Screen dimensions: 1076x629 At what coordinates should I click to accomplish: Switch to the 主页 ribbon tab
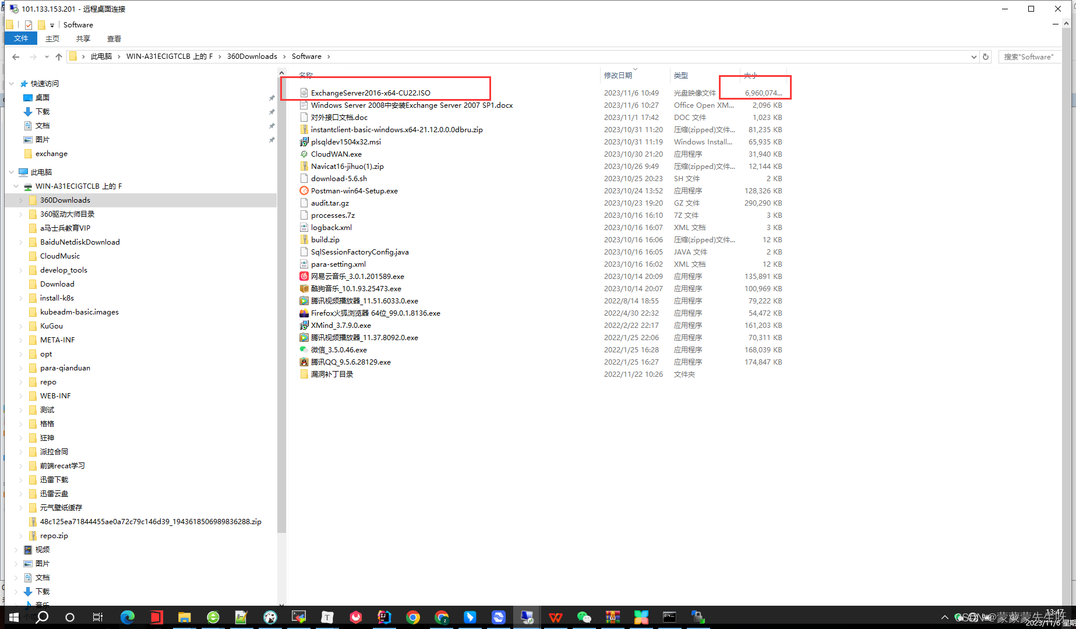(x=52, y=38)
